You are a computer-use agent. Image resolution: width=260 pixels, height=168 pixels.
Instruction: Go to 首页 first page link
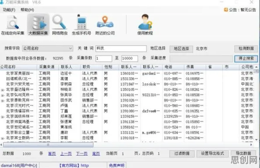pos(52,154)
